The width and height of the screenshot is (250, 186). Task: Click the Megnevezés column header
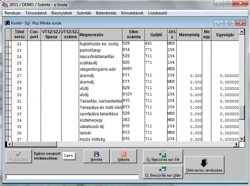tap(100, 35)
